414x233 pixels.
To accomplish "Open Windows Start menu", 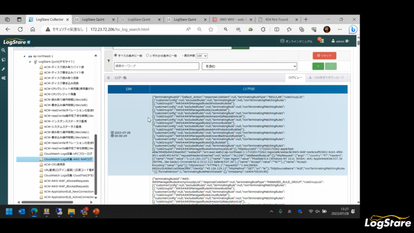I will 9,211.
